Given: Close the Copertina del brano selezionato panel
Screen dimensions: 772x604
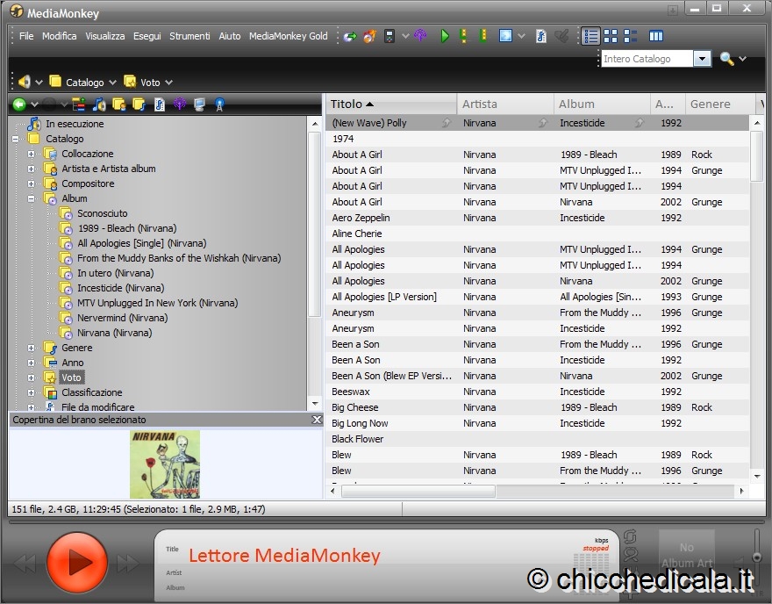Looking at the screenshot, I should coord(317,421).
